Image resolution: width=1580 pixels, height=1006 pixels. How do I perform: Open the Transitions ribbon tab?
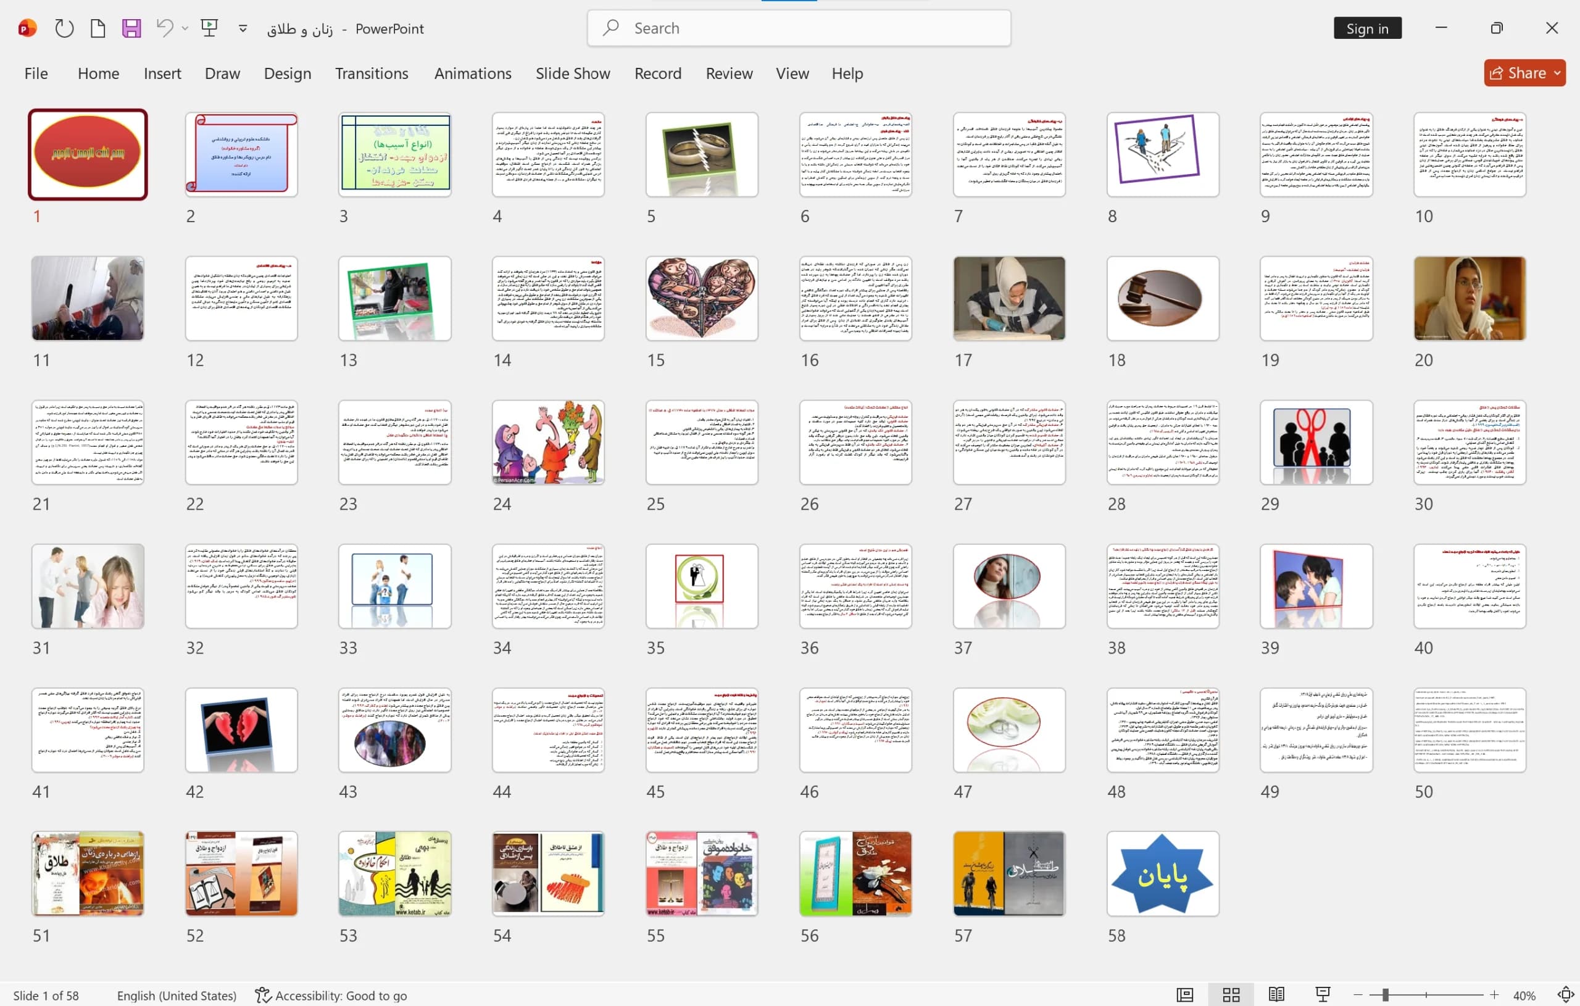click(372, 73)
